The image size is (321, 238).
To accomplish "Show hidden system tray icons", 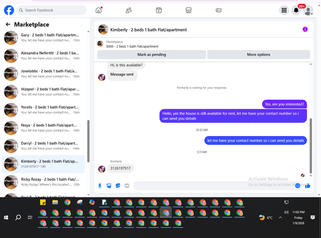I will click(281, 217).
